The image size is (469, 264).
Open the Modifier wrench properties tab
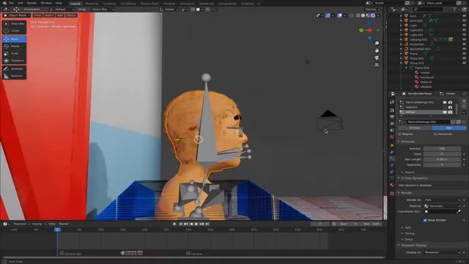[x=392, y=152]
